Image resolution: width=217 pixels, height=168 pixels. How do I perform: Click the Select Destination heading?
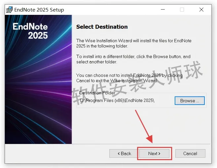pyautogui.click(x=102, y=27)
